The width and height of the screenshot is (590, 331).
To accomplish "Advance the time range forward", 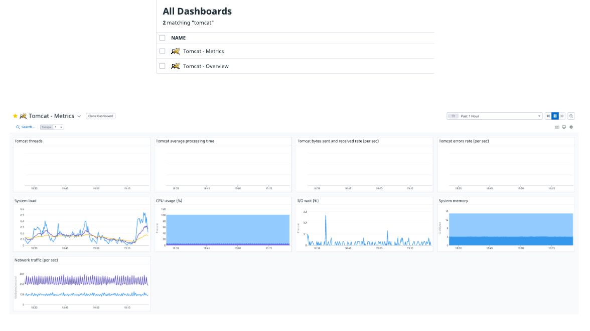I will pos(562,116).
